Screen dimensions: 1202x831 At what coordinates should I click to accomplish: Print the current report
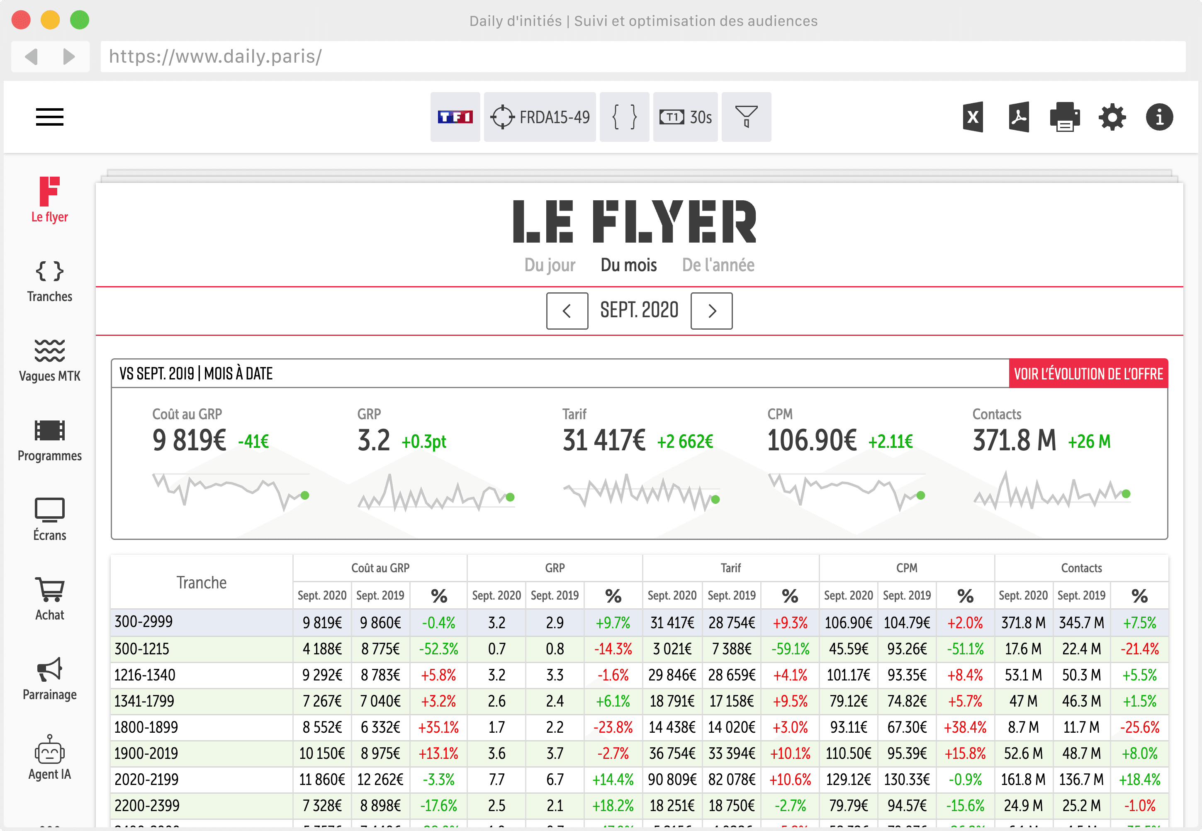pos(1065,117)
